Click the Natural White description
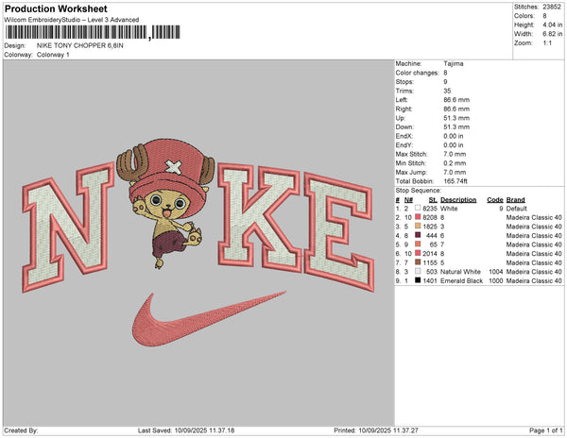Viewport: 567px width, 438px height. 460,272
